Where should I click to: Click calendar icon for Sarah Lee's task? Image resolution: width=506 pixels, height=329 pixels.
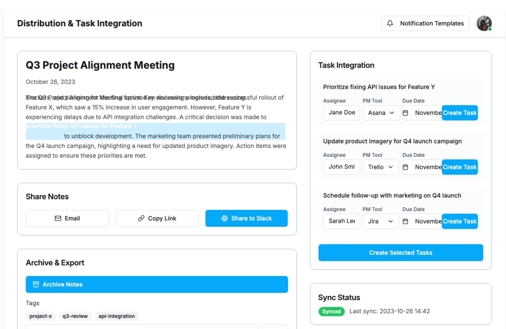coord(406,221)
